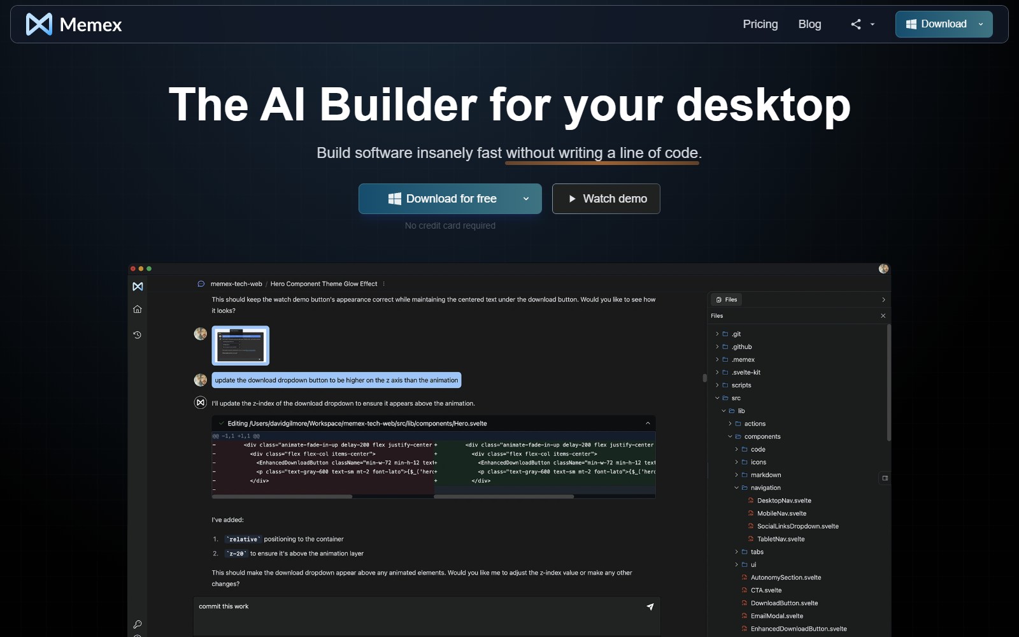Collapse the Hero.svelte editing diff block
The height and width of the screenshot is (637, 1019).
(648, 423)
